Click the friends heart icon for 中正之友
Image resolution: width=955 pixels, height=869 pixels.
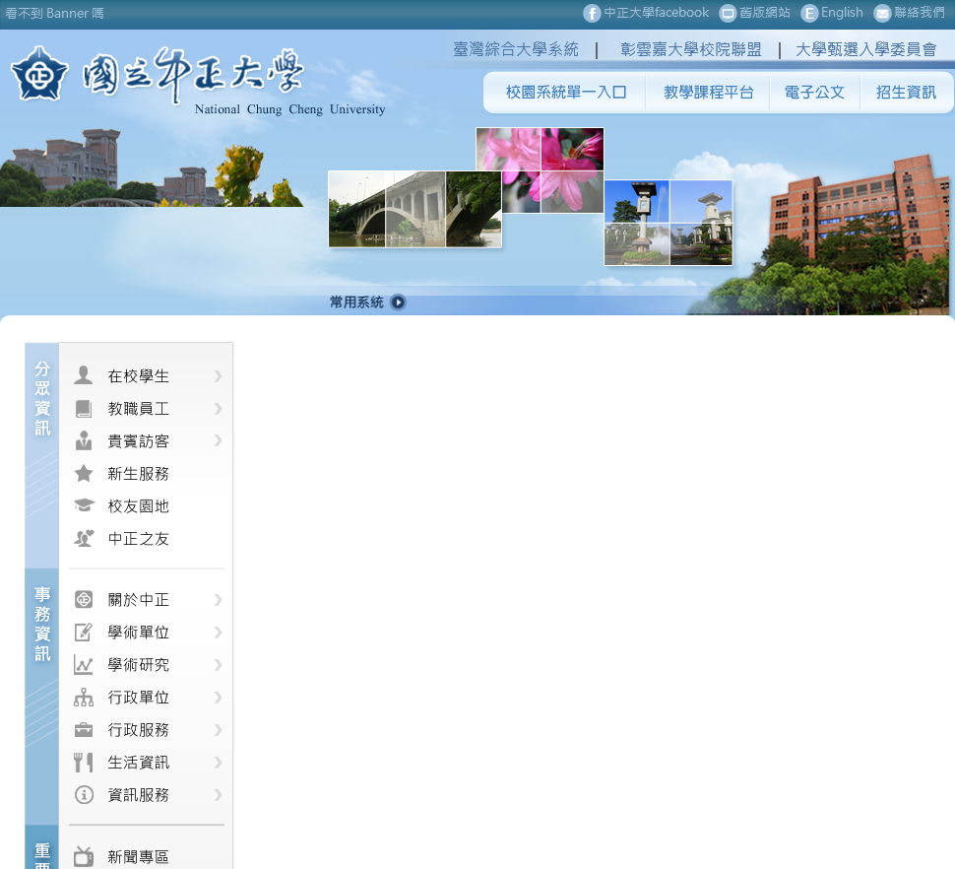[x=84, y=538]
